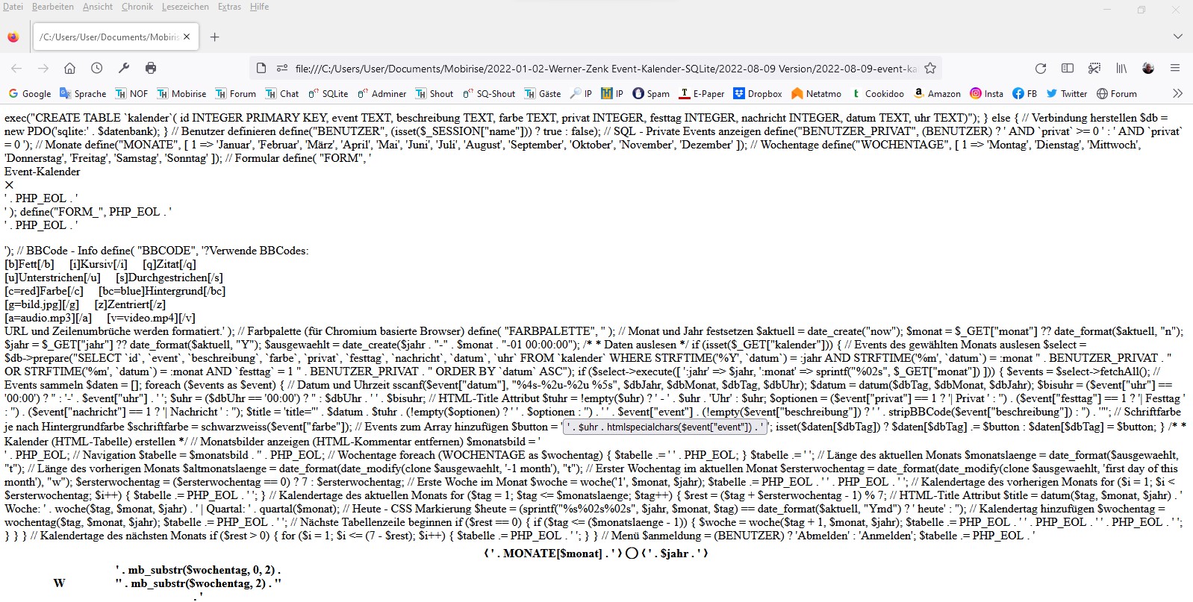
Task: Click the '[b]Fett[/b]' BBCode text
Action: pyautogui.click(x=29, y=264)
